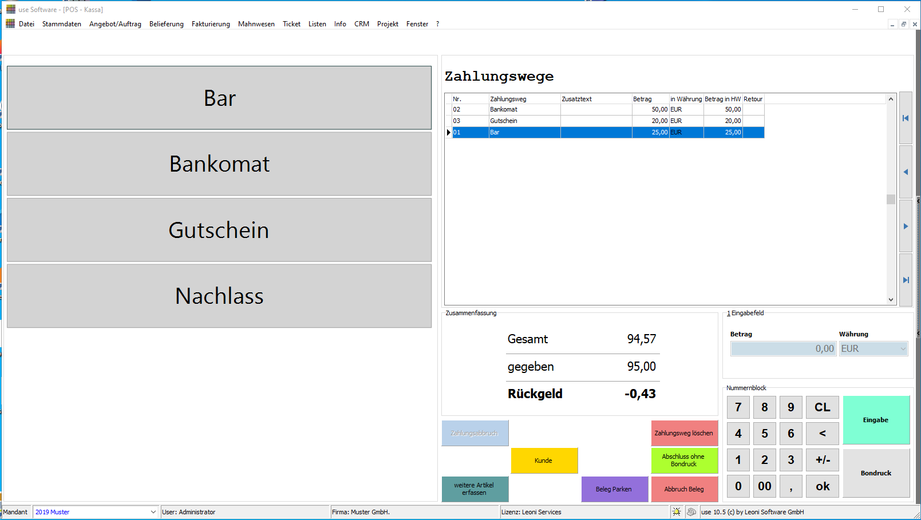The width and height of the screenshot is (921, 520).
Task: Click the purple Beleg Parken button
Action: click(614, 489)
